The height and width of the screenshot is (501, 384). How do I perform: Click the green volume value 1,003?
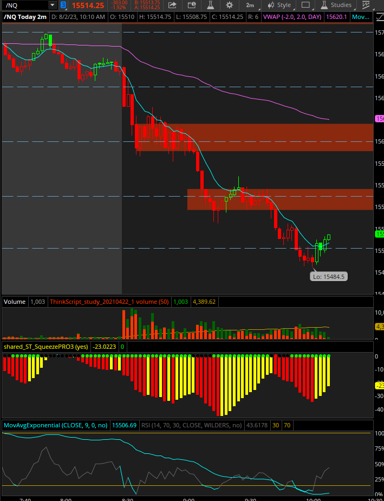181,302
